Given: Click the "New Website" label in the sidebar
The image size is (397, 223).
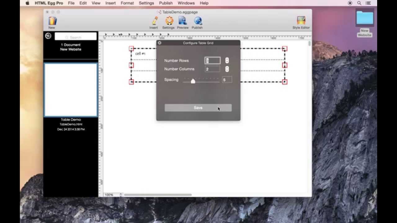Looking at the screenshot, I should point(71,49).
